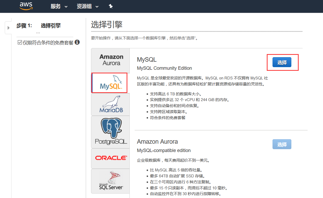The height and width of the screenshot is (198, 323).
Task: Click the 支持跨区域读取副本 bullet
Action: click(x=169, y=112)
